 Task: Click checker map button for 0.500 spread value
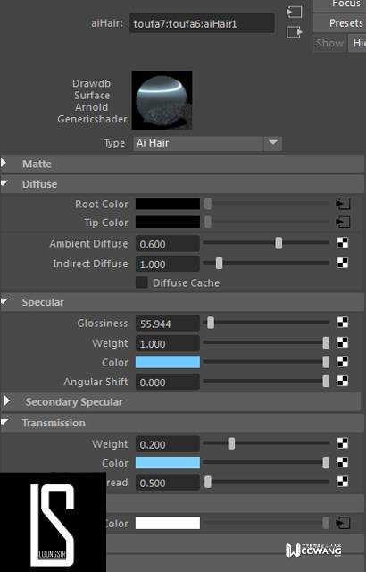[343, 481]
